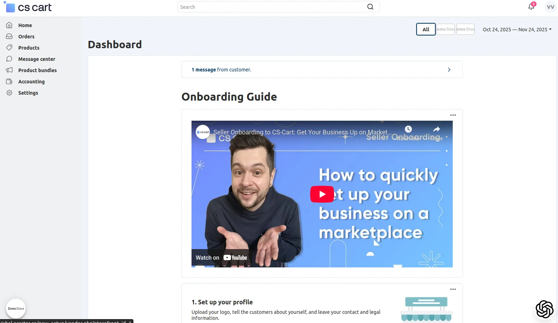Open Message center in sidebar menu
Viewport: 558px width, 323px height.
coord(37,59)
